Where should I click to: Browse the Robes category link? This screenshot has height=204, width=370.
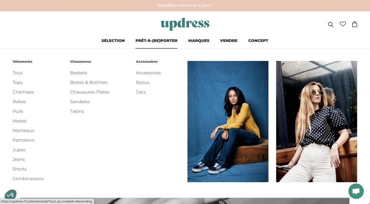[x=19, y=102]
